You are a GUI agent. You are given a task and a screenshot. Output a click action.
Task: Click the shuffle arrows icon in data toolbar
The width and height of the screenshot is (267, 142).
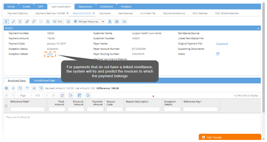[34, 88]
